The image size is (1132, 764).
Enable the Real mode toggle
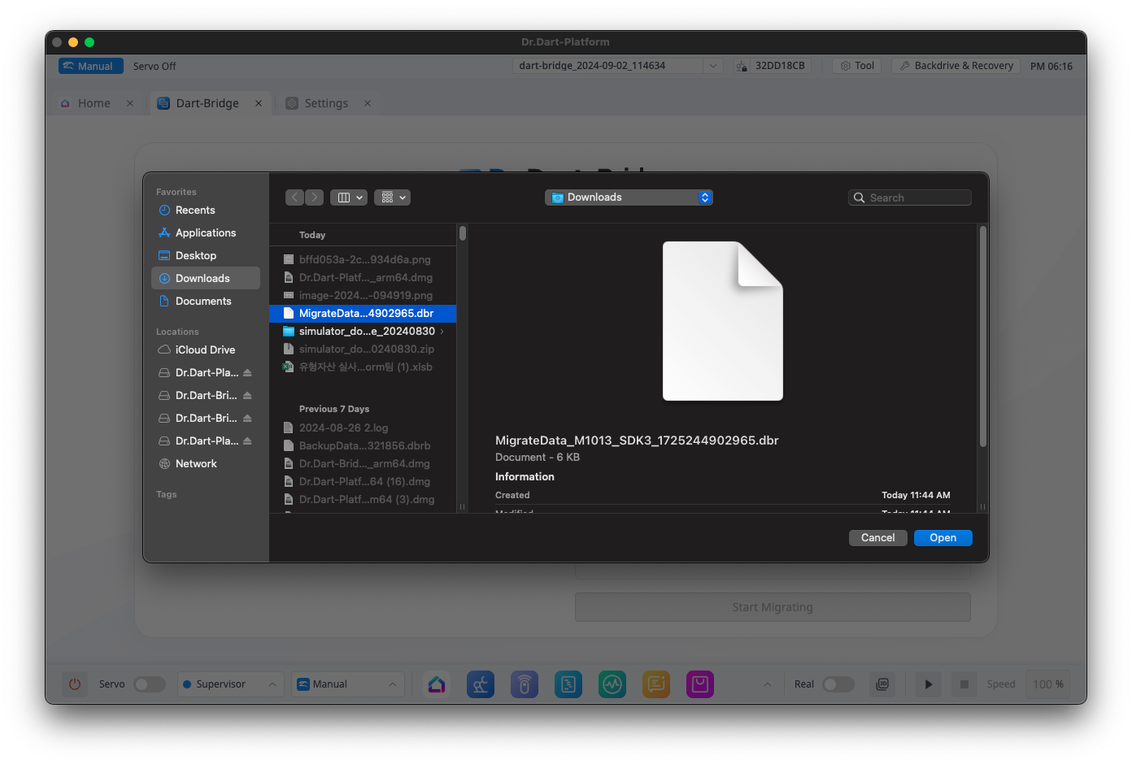838,684
